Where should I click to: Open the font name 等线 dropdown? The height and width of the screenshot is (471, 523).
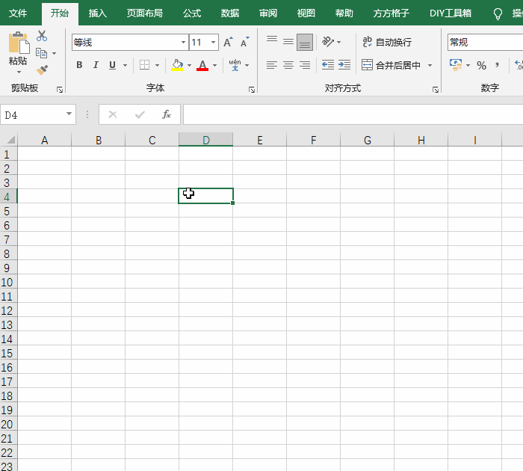pos(183,42)
